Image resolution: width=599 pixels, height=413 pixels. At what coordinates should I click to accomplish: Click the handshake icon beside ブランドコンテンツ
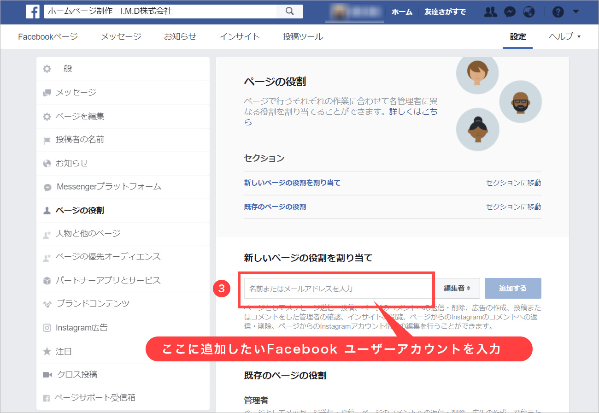(47, 304)
